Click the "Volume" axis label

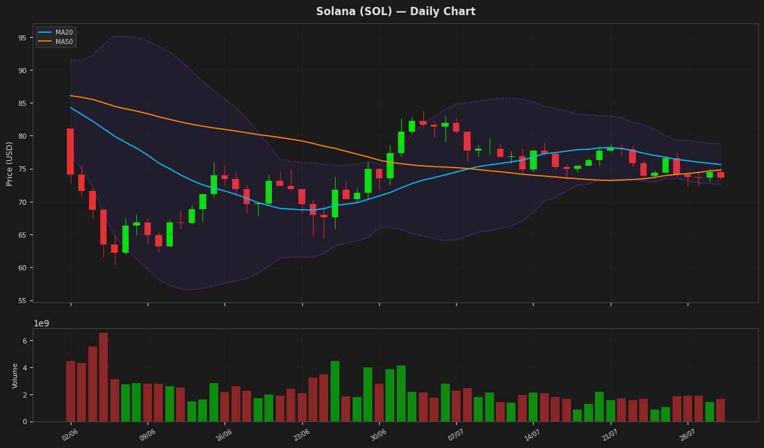point(16,375)
